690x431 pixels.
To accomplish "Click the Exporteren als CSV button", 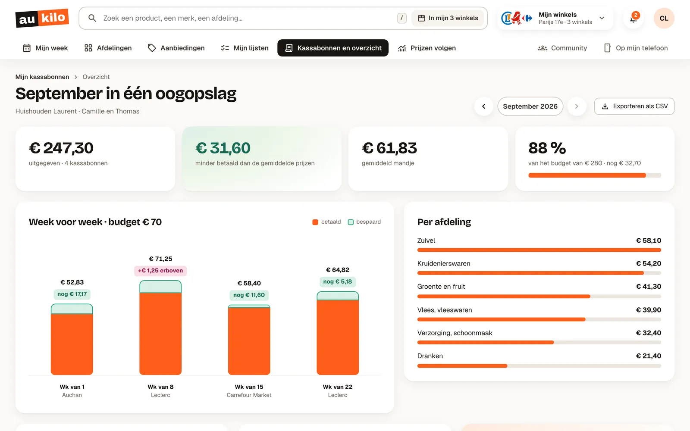I will click(634, 106).
